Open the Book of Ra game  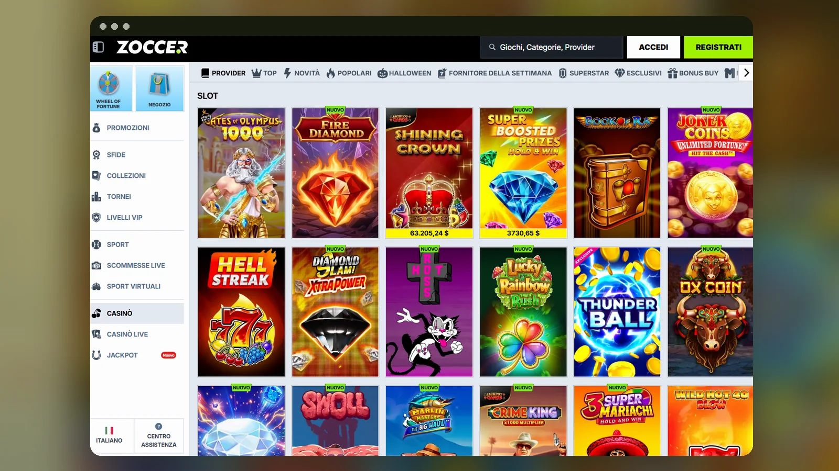click(617, 173)
